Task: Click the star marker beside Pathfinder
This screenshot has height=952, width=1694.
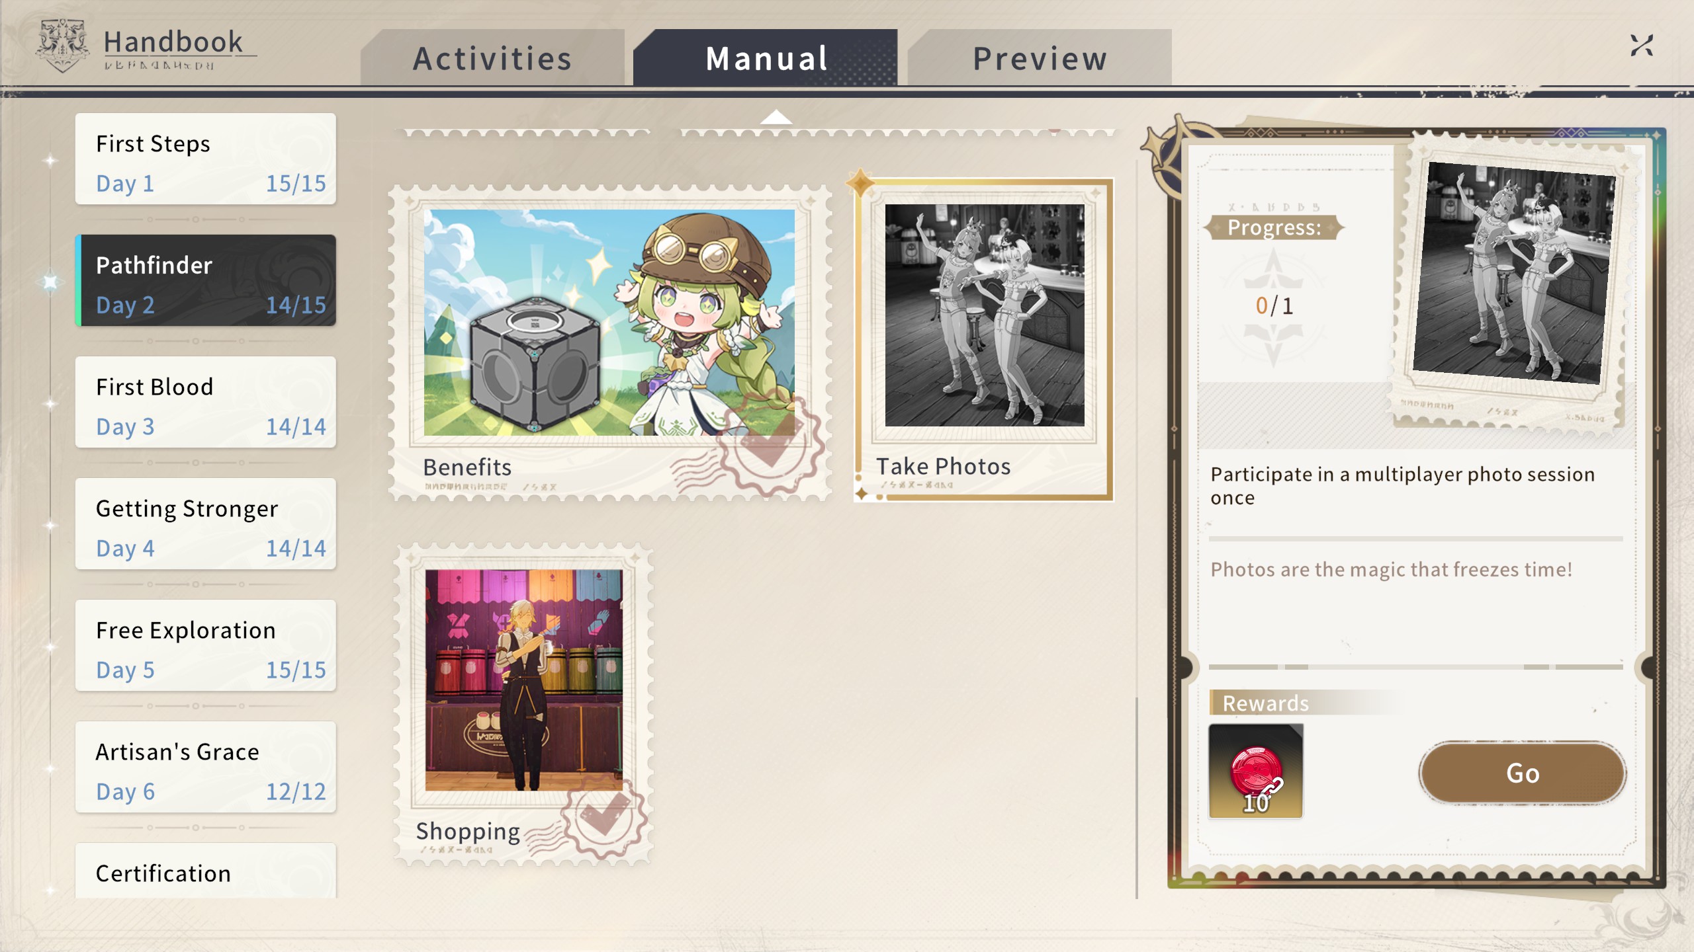Action: 50,282
